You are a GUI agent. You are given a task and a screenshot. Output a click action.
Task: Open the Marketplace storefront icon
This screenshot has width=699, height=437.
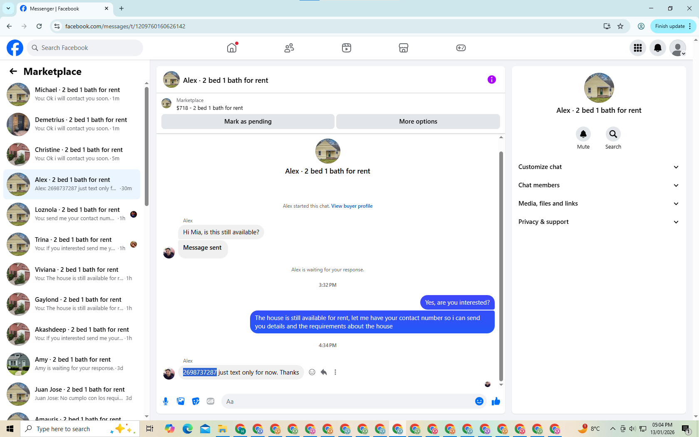point(404,48)
